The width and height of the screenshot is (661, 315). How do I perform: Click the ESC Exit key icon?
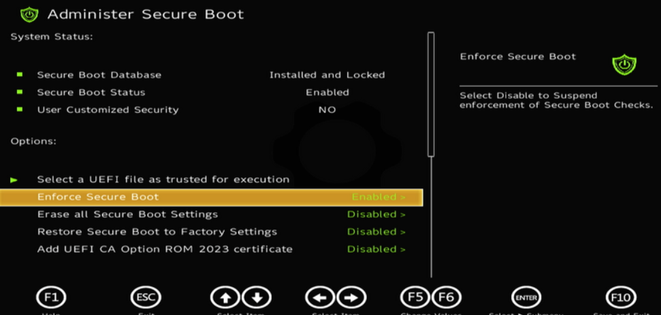146,297
